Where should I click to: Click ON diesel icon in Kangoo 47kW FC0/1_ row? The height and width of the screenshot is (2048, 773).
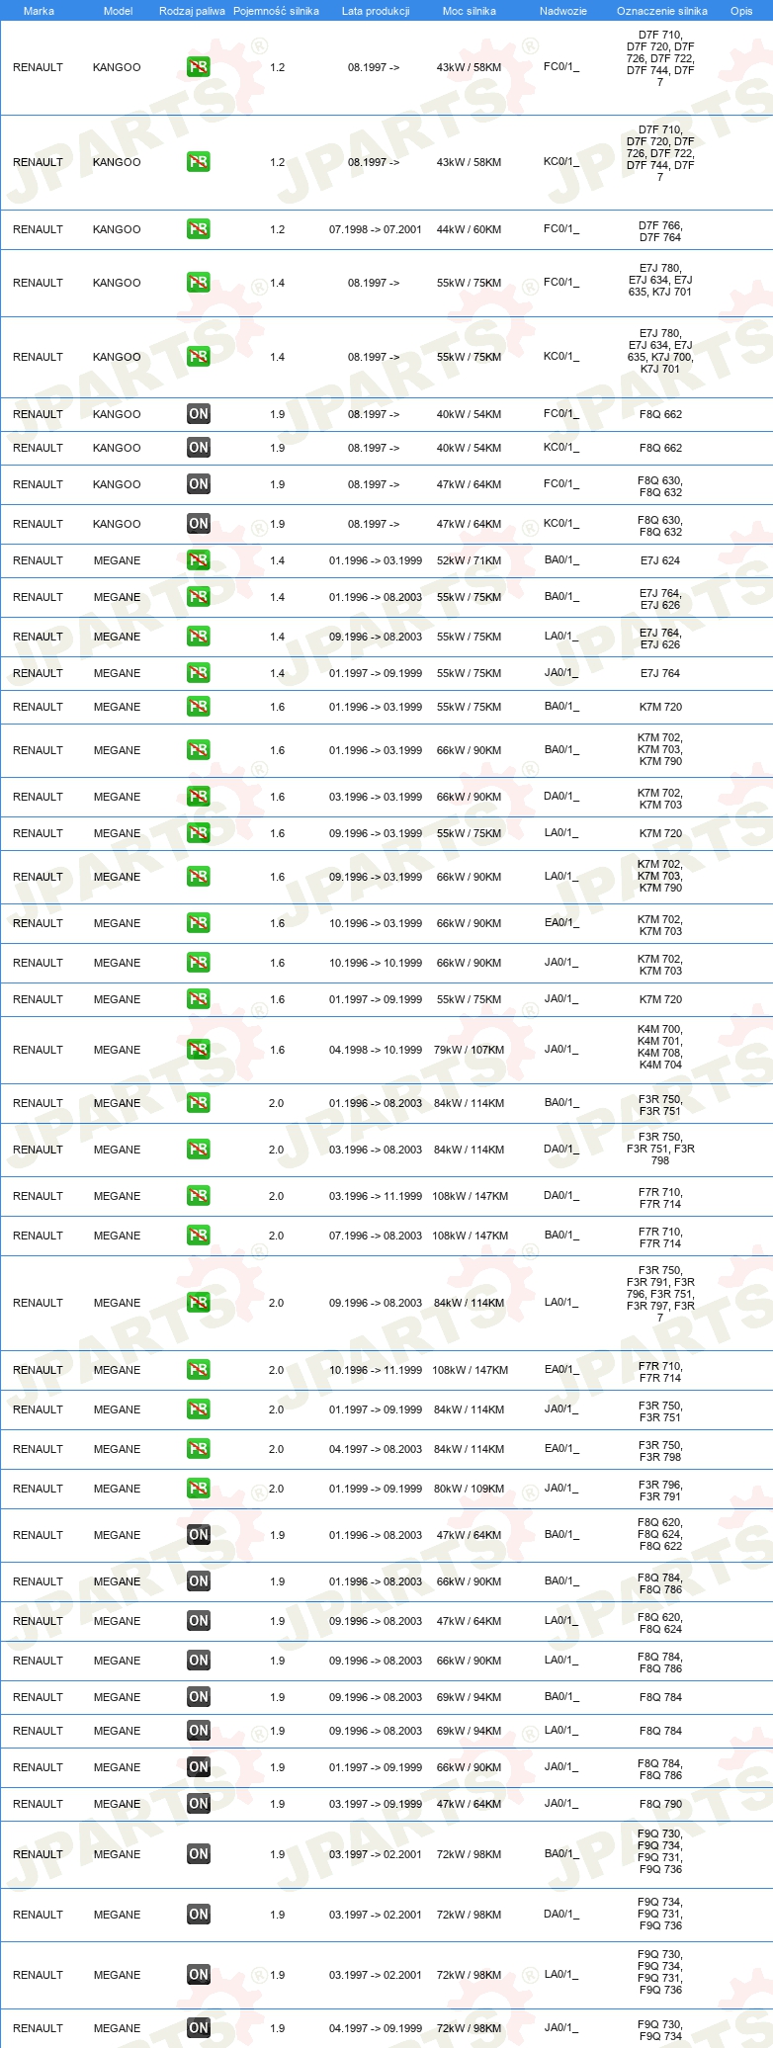(x=198, y=484)
